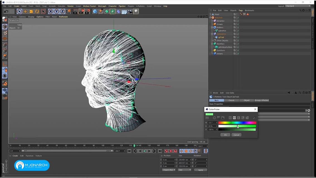Jump to the end of the animation
The height and width of the screenshot is (178, 316).
coord(160,151)
